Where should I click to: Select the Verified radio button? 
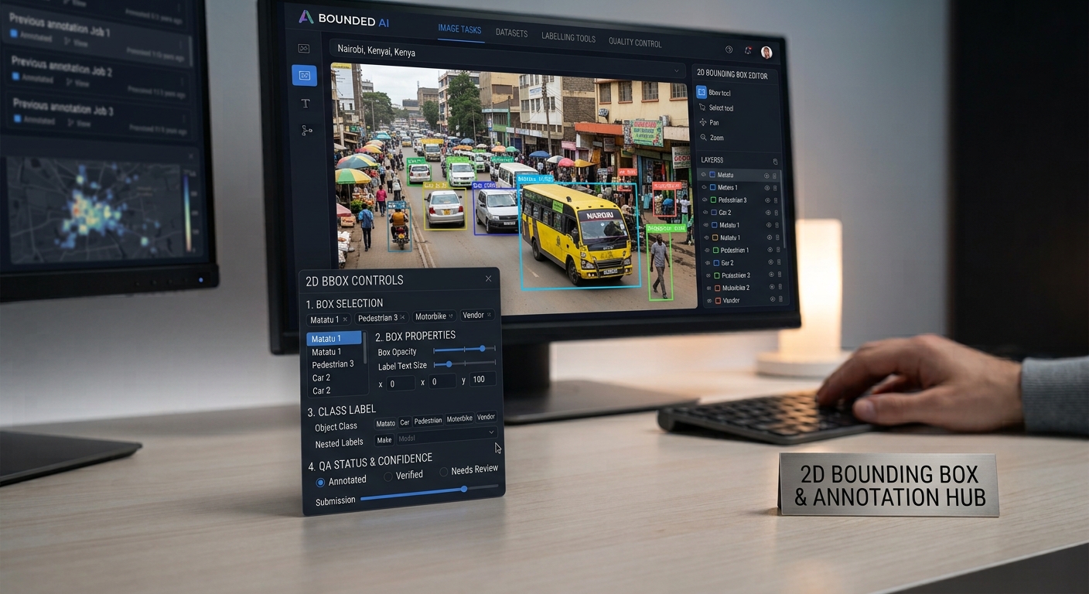388,476
